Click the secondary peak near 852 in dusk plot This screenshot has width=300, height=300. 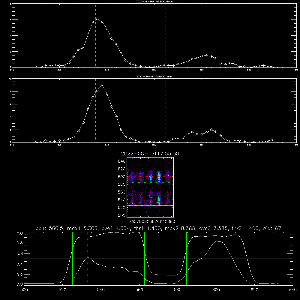coord(211,130)
